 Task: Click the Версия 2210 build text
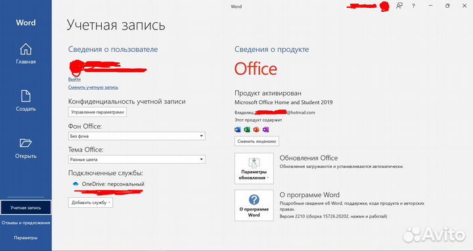[x=333, y=216]
